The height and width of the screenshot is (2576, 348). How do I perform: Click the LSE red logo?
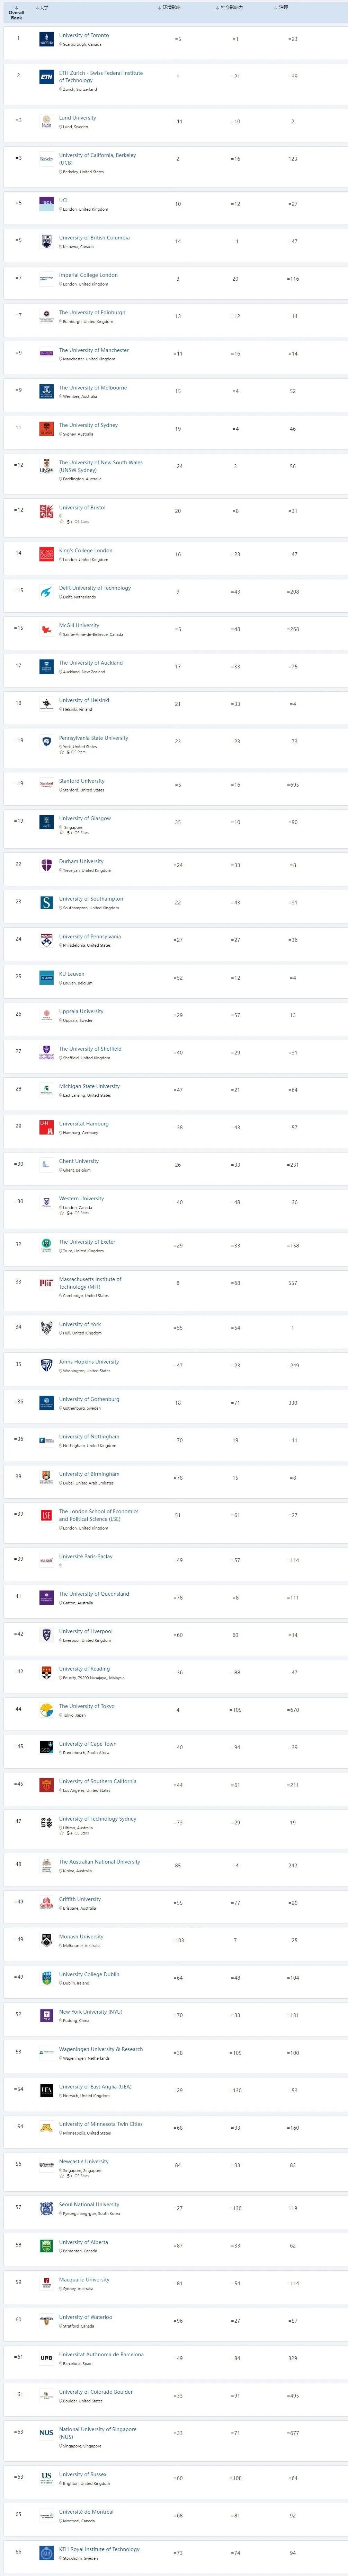[x=46, y=1515]
